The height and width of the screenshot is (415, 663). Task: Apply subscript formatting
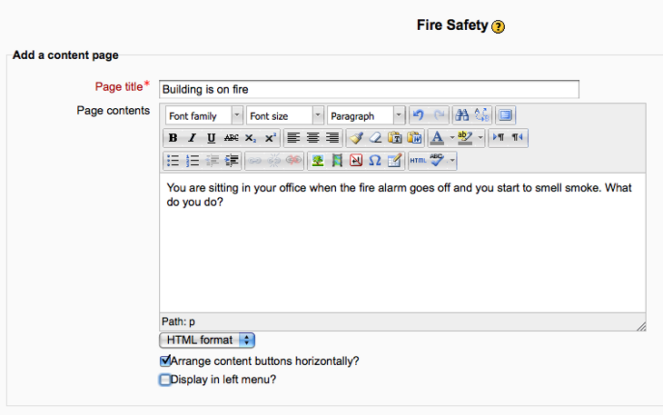251,138
